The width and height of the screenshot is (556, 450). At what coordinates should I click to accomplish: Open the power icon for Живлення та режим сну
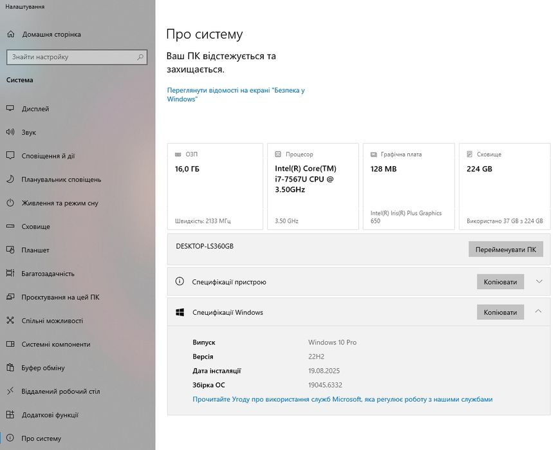point(10,203)
